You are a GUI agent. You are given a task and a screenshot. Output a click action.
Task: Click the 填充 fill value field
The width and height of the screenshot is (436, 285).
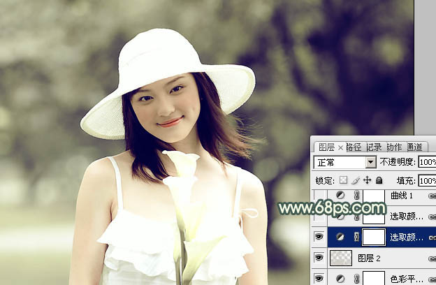(426, 180)
